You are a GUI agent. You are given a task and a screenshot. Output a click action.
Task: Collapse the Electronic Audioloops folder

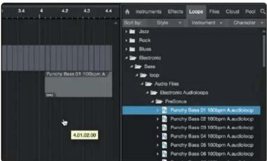[x=147, y=93]
